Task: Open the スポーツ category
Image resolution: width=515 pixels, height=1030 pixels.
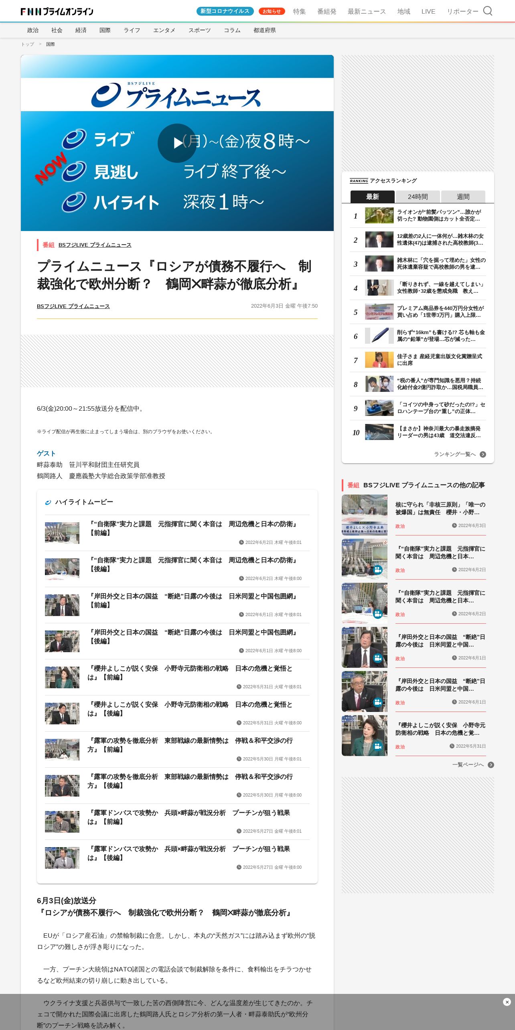Action: tap(200, 30)
